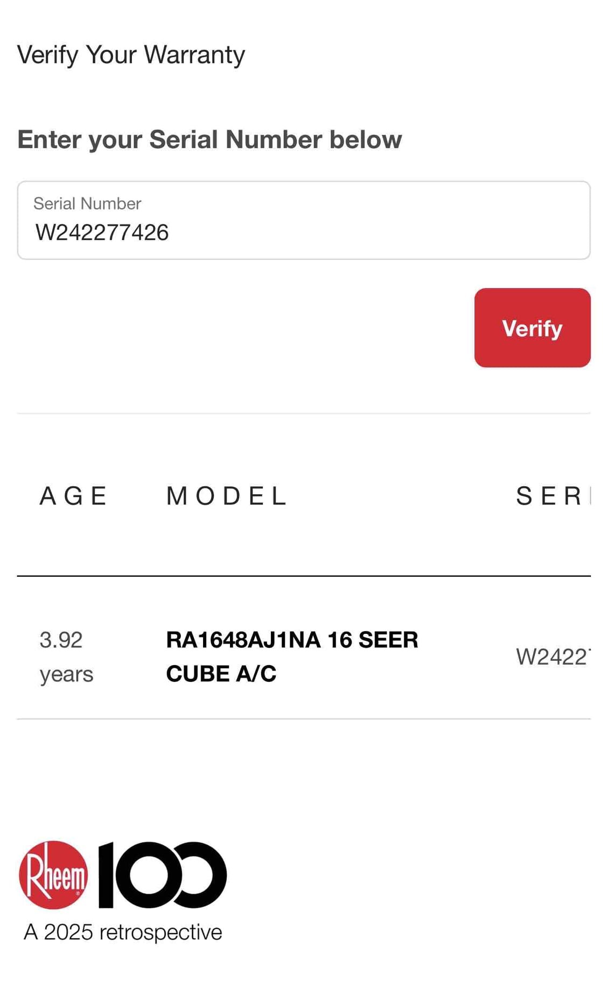Click empty area right of serial value in field
Viewport: 608px width, 981px height.
tap(377, 232)
